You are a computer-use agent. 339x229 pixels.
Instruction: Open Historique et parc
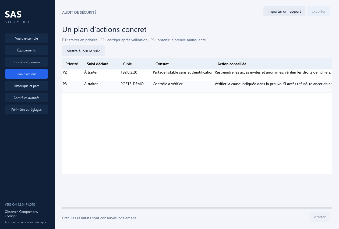[26, 86]
